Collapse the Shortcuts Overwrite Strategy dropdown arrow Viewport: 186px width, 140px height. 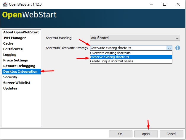tap(169, 48)
